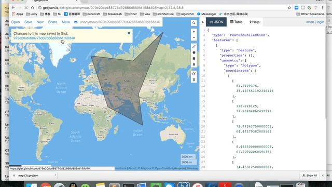Screen dimensions: 332x187
Task: Open the Save menu
Action: [x=28, y=22]
